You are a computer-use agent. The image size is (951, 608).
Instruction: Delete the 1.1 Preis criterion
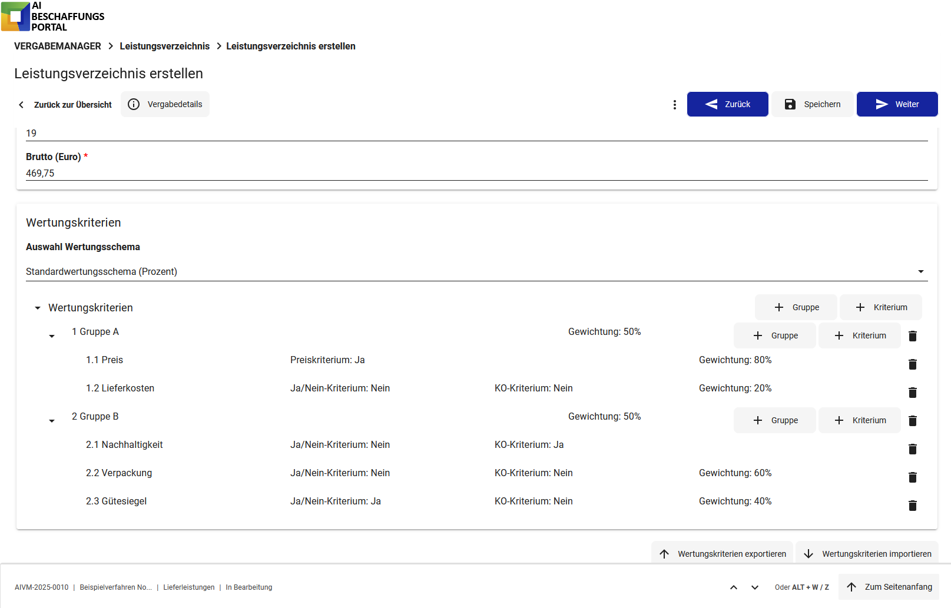pyautogui.click(x=912, y=364)
